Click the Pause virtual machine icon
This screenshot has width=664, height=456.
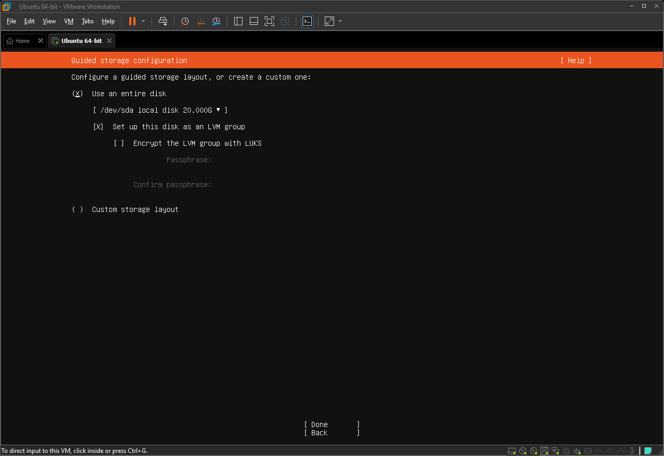pos(132,21)
